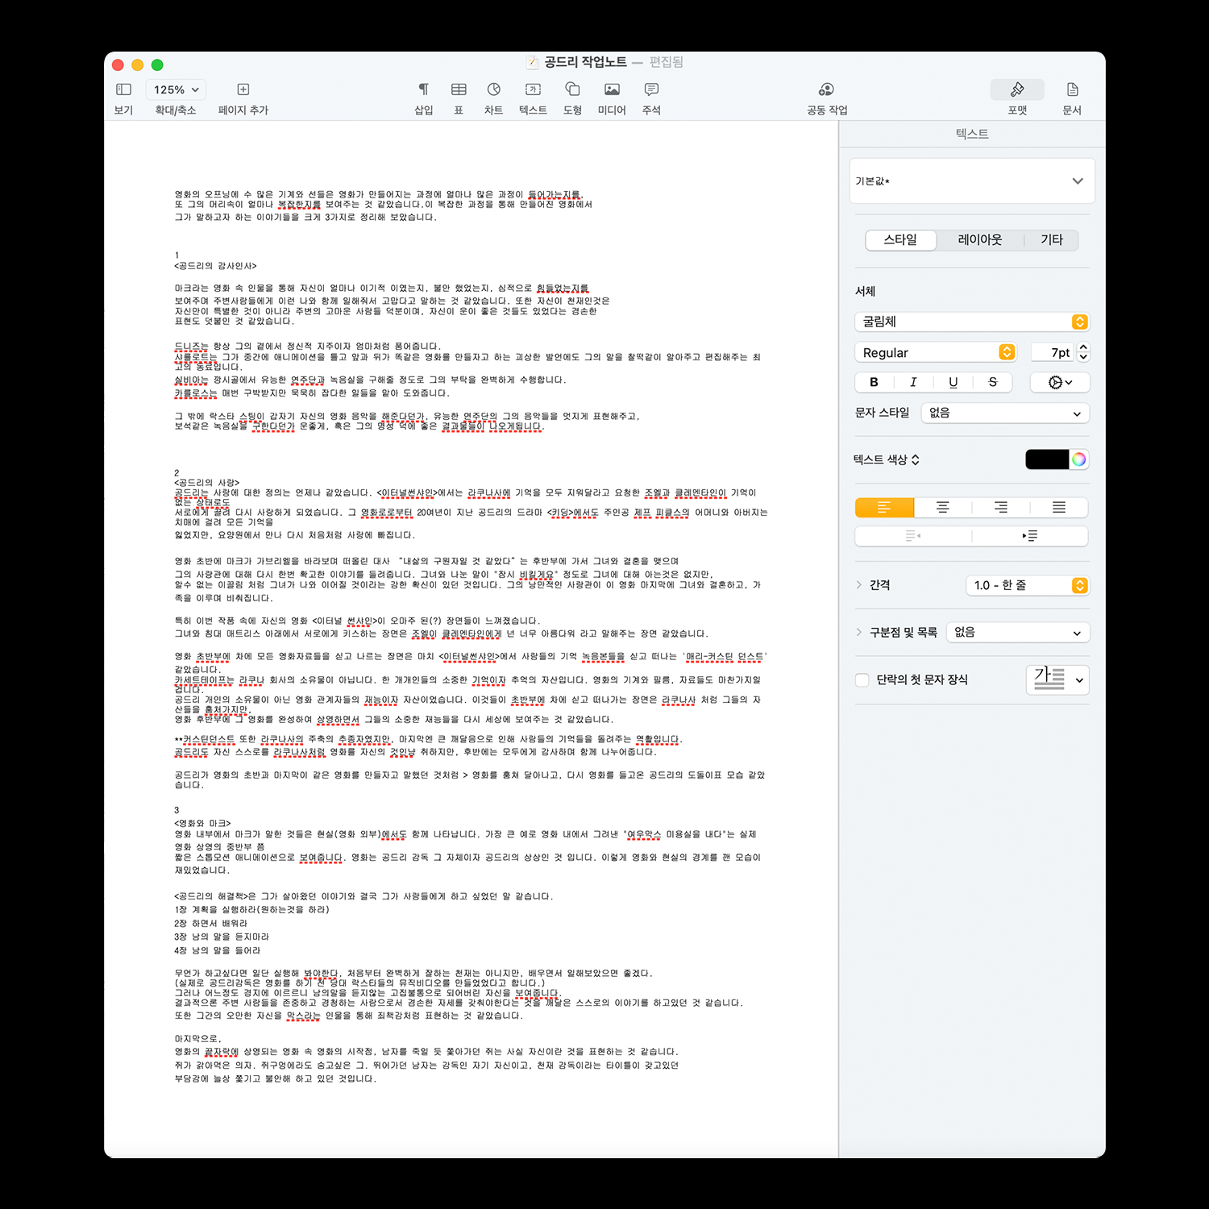
Task: Decrease font size with stepper down arrow
Action: (1083, 357)
